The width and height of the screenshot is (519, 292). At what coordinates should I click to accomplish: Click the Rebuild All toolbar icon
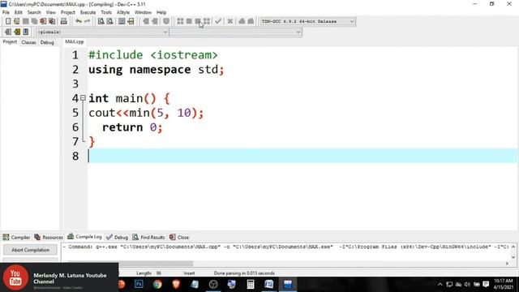coord(207,21)
